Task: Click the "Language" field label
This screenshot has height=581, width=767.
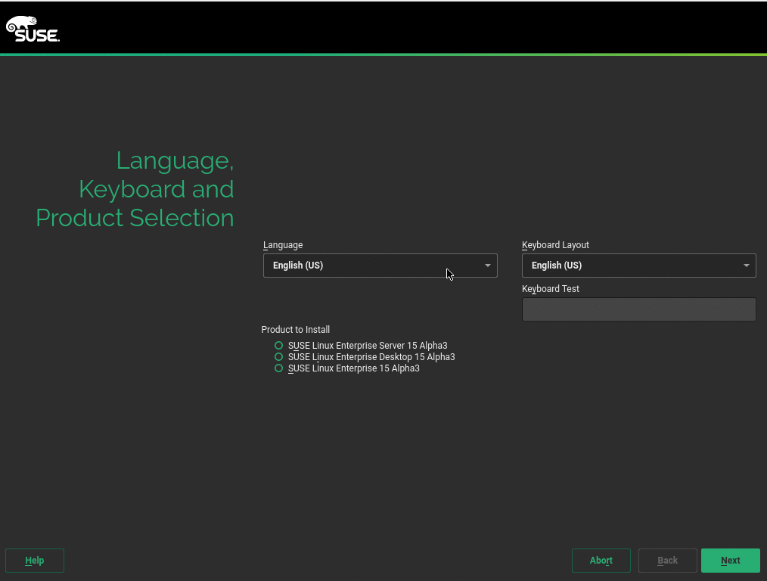Action: click(283, 245)
